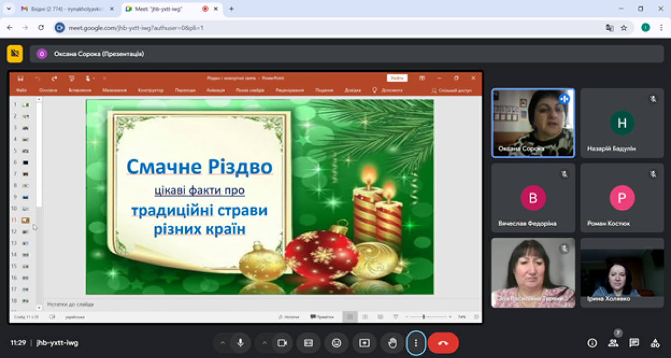
Task: Click the yellow stop-presentation view button
Action: pyautogui.click(x=15, y=54)
